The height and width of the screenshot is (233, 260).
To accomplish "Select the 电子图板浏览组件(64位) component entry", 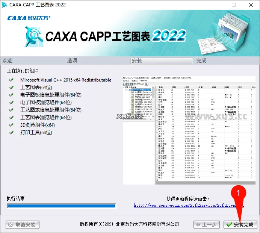I will [46, 103].
